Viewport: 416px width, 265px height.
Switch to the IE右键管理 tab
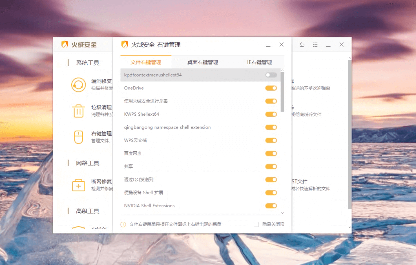[259, 62]
